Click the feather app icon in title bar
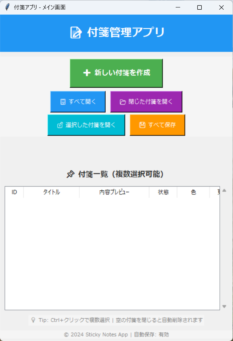This screenshot has width=233, height=341. click(7, 7)
